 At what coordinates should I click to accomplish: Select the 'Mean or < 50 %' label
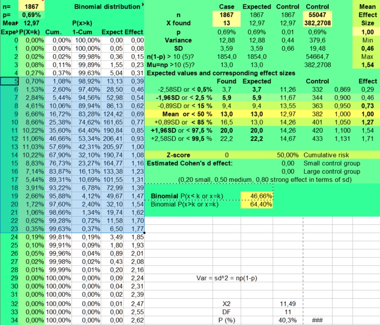click(187, 114)
